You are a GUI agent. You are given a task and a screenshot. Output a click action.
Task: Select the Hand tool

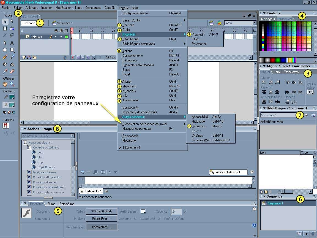[5, 84]
